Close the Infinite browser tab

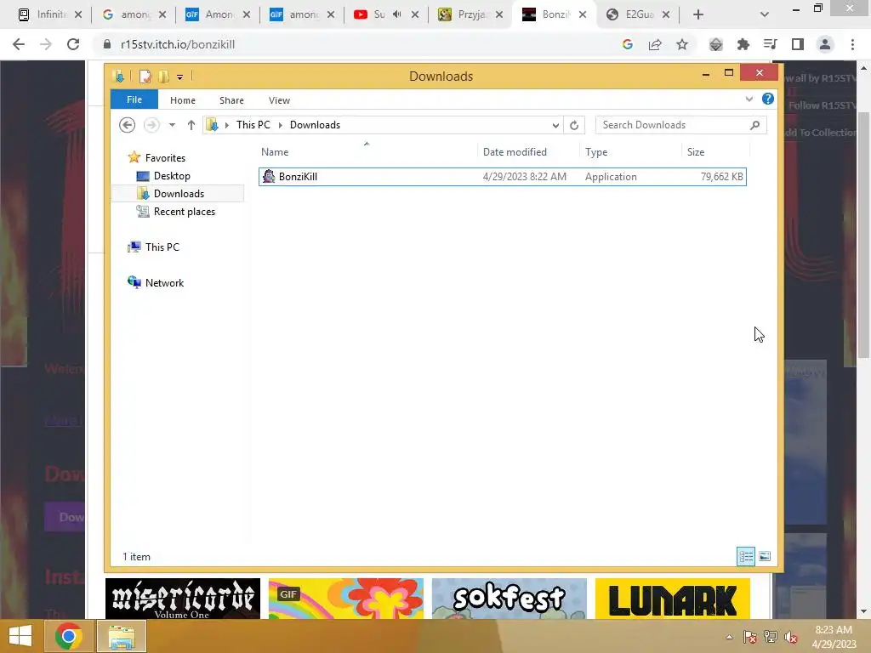[78, 14]
